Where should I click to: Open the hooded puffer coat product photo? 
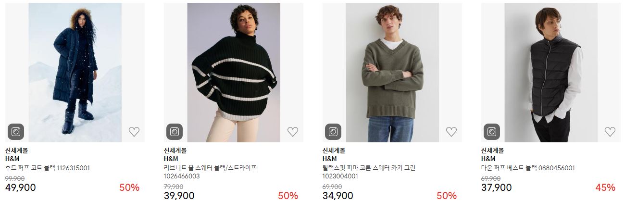[x=75, y=72]
